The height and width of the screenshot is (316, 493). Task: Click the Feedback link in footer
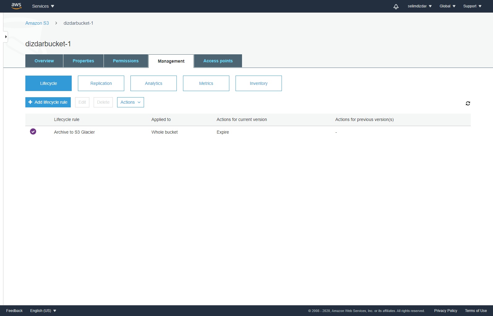(x=15, y=311)
